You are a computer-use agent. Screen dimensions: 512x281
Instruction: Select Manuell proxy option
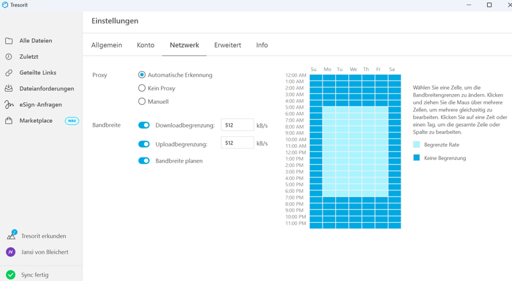tap(142, 102)
